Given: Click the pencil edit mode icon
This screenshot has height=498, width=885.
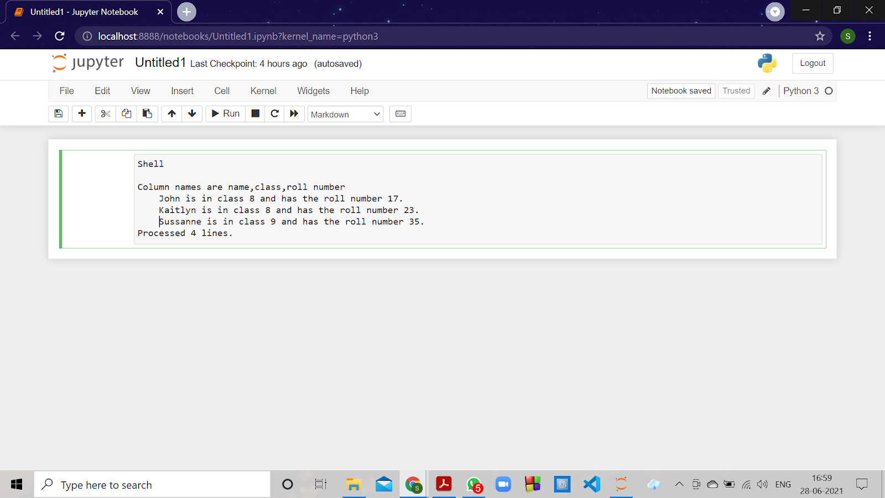Looking at the screenshot, I should coord(766,91).
